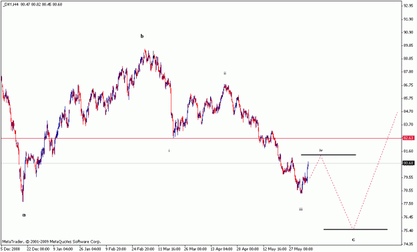The image size is (417, 252).
Task: Select the 22 Dec 08:00 time label
Action: point(38,249)
